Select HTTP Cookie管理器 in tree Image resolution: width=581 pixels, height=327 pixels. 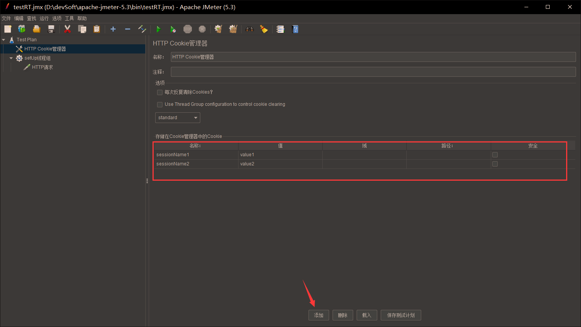45,49
